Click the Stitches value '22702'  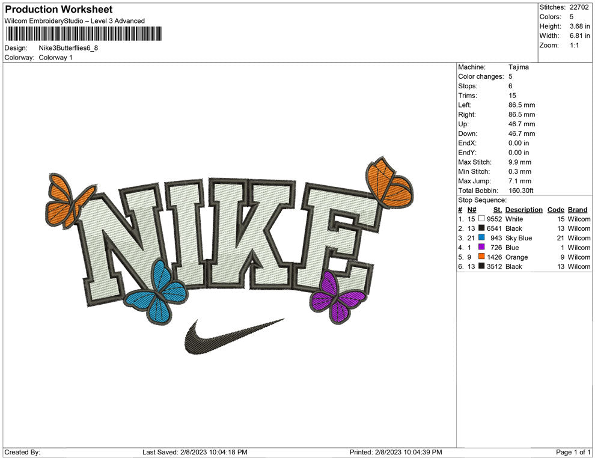[x=579, y=7]
